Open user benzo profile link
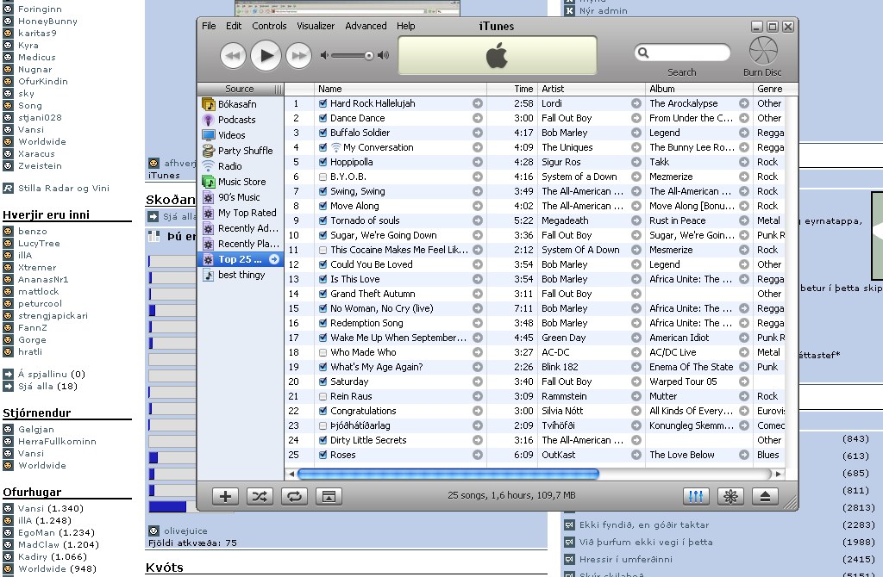 coord(32,231)
